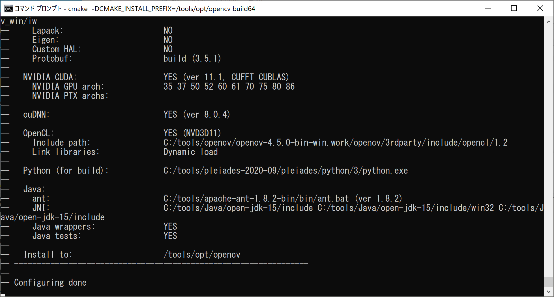Click the 'Custom HAL:' label
The width and height of the screenshot is (554, 297).
[x=57, y=49]
